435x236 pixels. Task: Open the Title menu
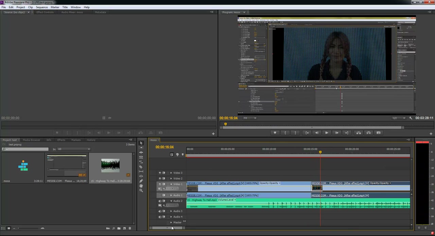point(65,7)
